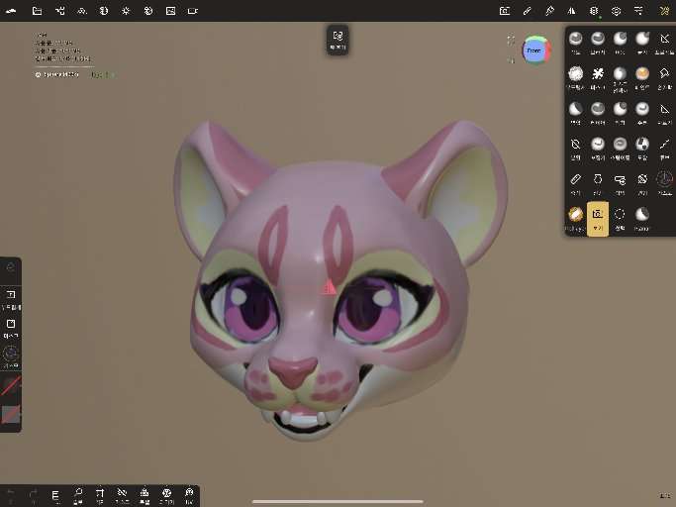Open the Camera menu in top bar
Screen dimensions: 676x507
coord(193,11)
